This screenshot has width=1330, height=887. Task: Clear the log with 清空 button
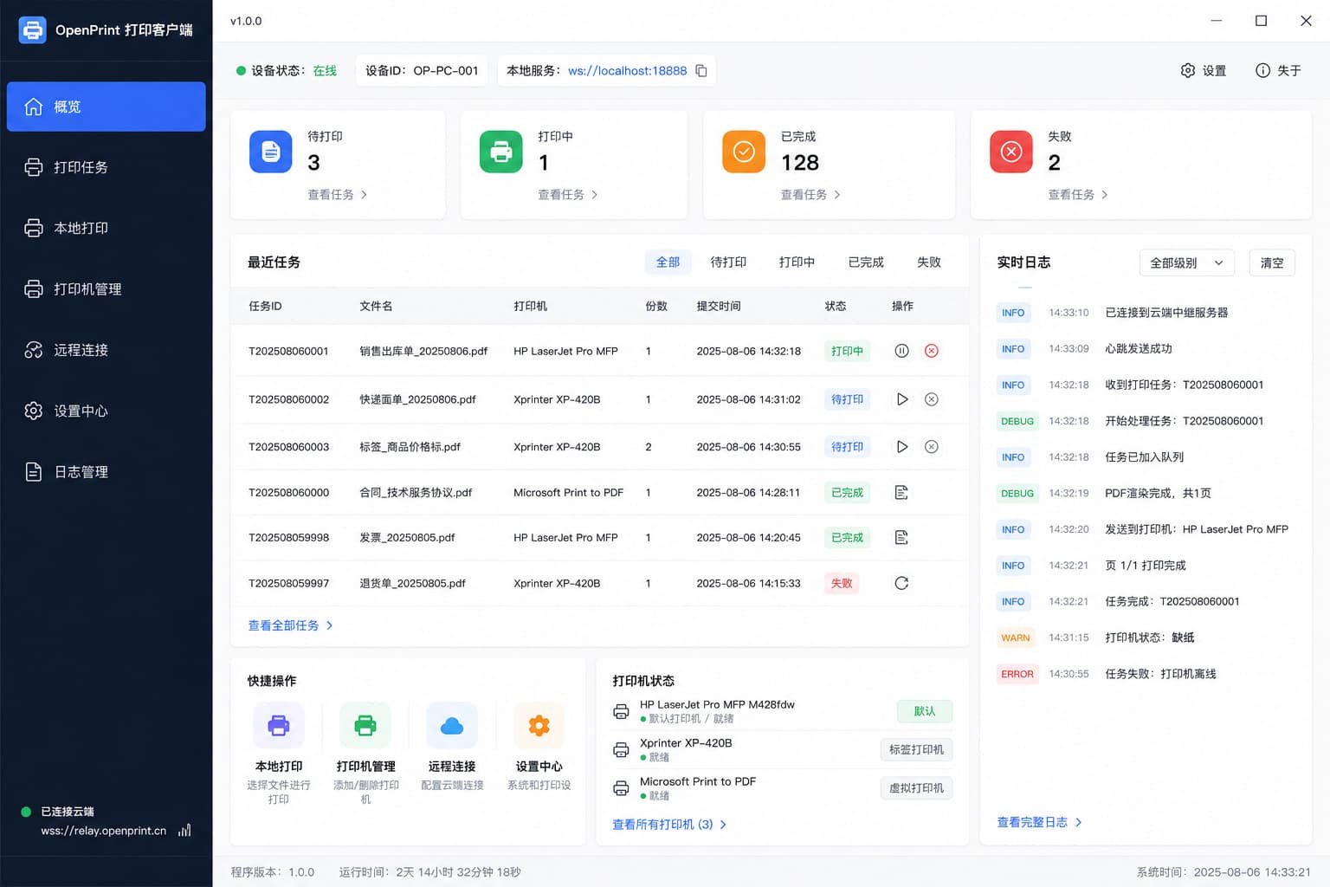point(1272,262)
